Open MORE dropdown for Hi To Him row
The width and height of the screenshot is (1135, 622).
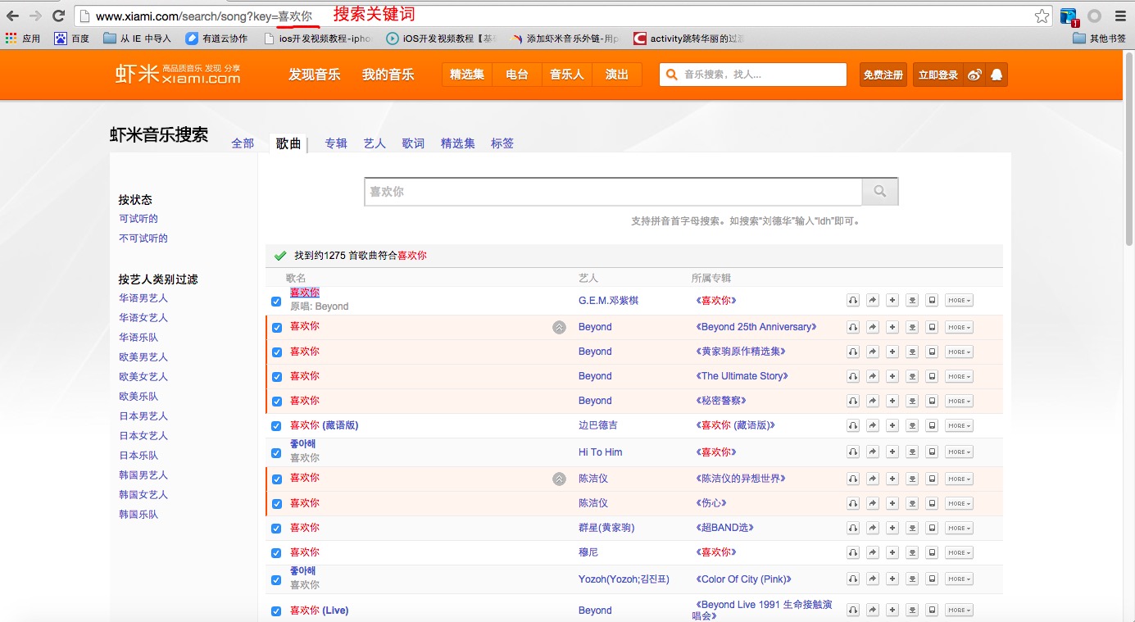pos(959,452)
